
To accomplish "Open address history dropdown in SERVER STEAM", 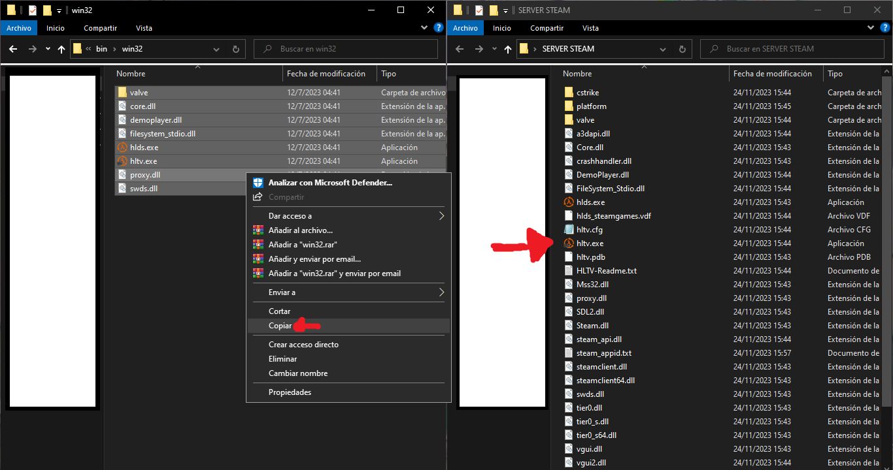I will pos(664,49).
